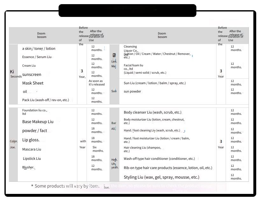Click the '3 Year,' cell in skincare section
Image resolution: width=261 pixels, height=199 pixels.
(x=82, y=74)
